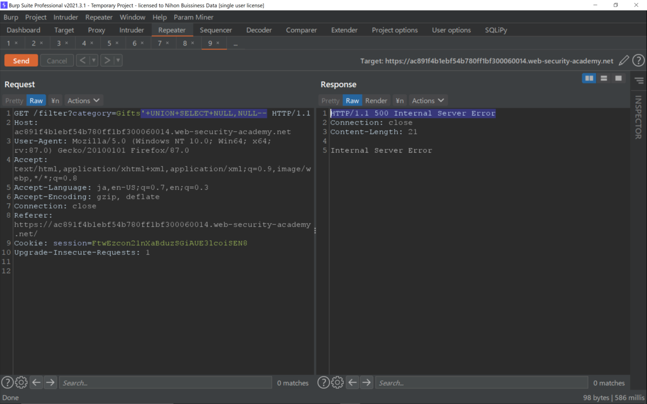This screenshot has width=647, height=404.
Task: Switch to the Target tab
Action: coord(64,30)
